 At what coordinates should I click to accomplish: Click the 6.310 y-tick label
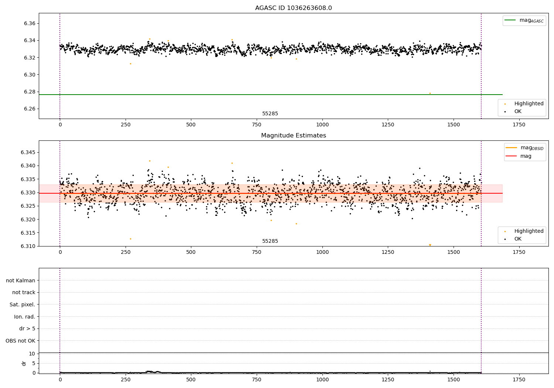(28, 246)
